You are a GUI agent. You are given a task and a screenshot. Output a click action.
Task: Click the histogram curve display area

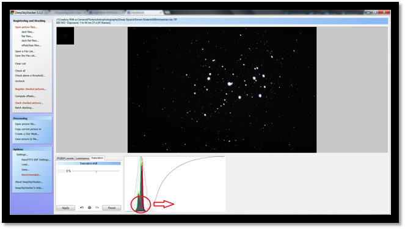(175, 184)
